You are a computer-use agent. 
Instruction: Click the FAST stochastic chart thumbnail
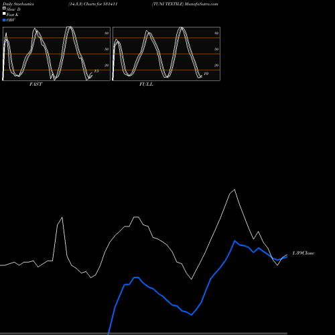[56, 54]
